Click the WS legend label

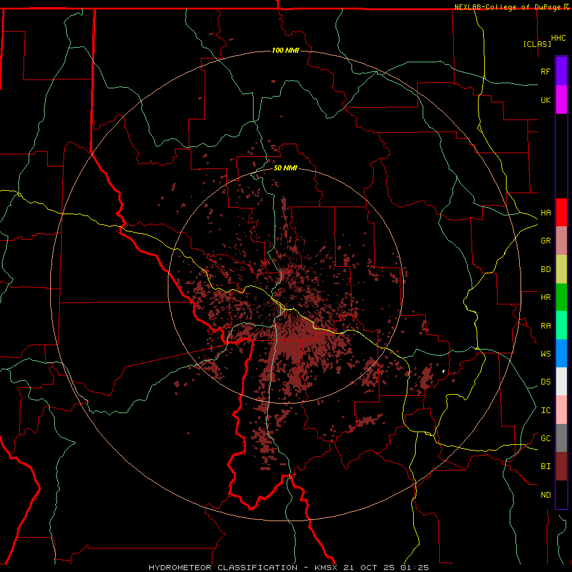pos(545,354)
